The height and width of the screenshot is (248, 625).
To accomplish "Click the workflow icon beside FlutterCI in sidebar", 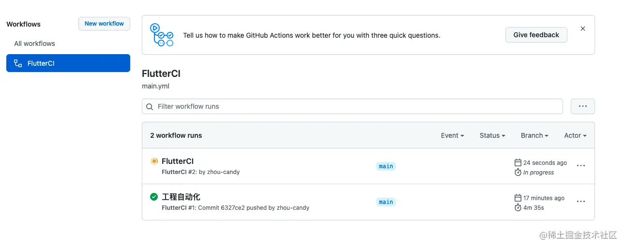I will click(18, 63).
